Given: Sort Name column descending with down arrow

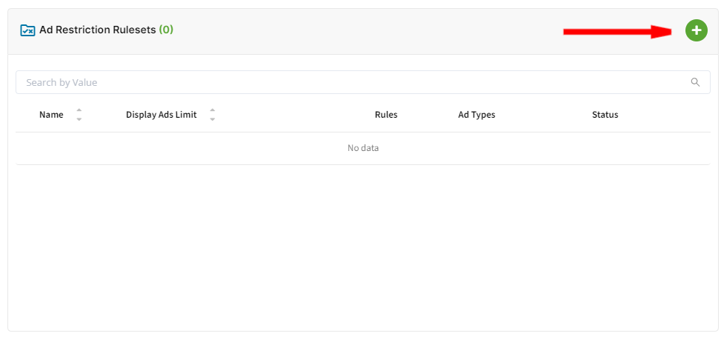Looking at the screenshot, I should point(79,119).
